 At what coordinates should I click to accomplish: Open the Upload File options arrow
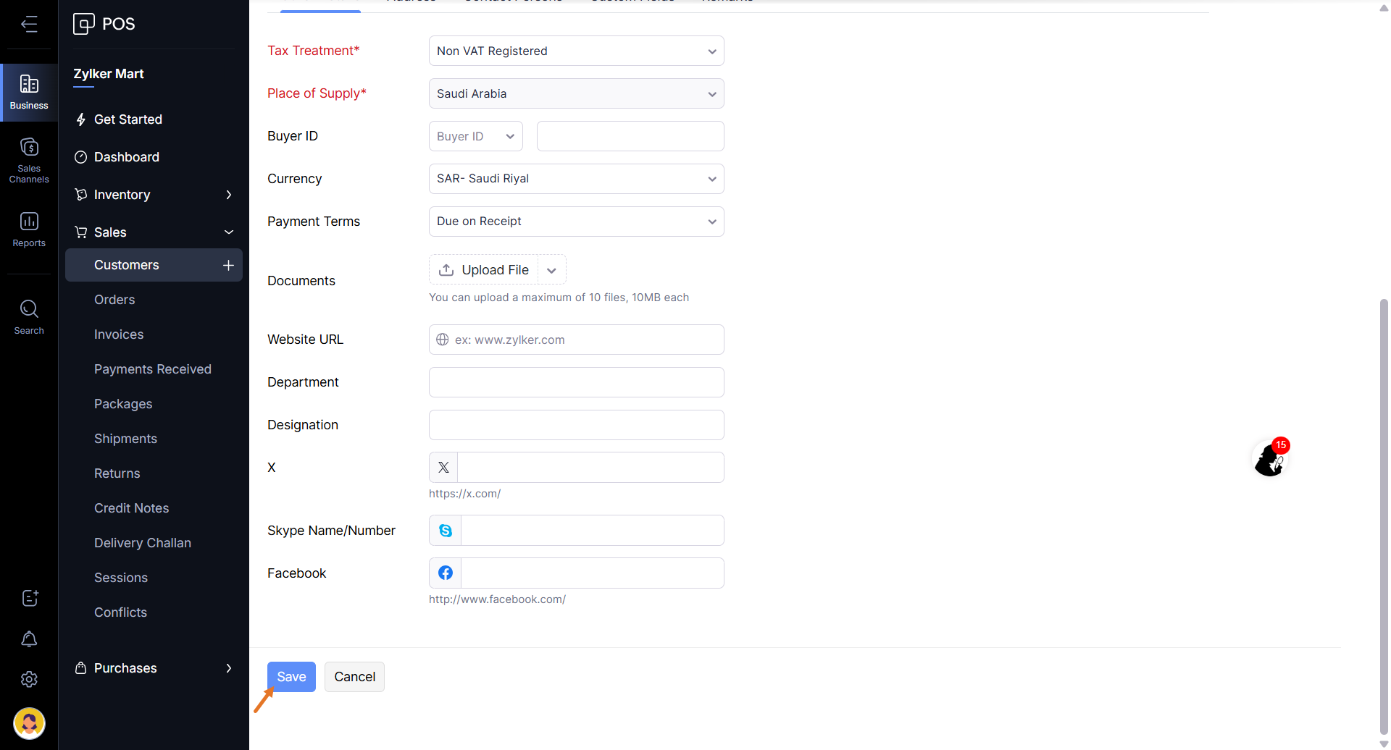click(552, 270)
